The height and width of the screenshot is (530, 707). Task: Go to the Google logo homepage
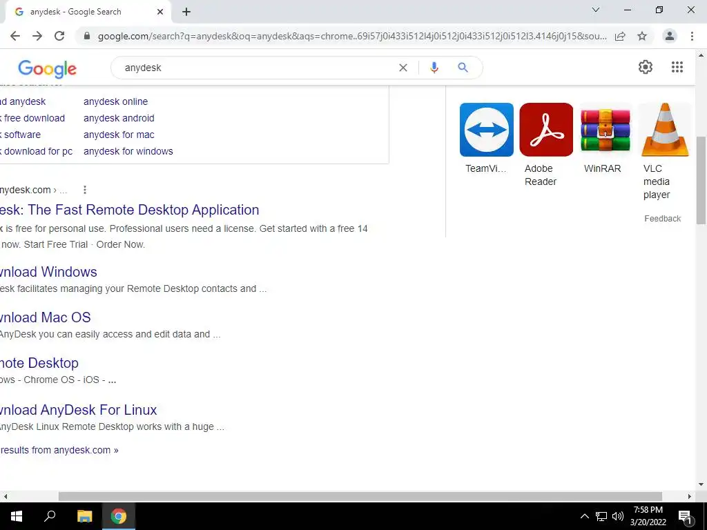[48, 68]
